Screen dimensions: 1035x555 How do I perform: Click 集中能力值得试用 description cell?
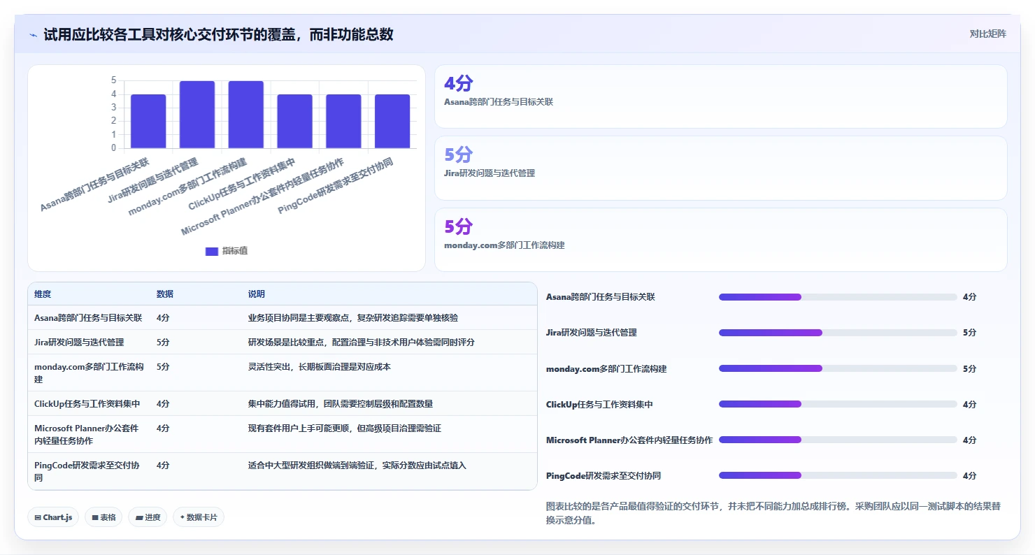tap(341, 404)
